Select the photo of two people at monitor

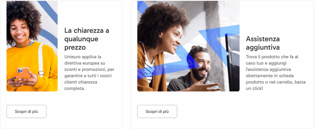pyautogui.click(x=188, y=46)
